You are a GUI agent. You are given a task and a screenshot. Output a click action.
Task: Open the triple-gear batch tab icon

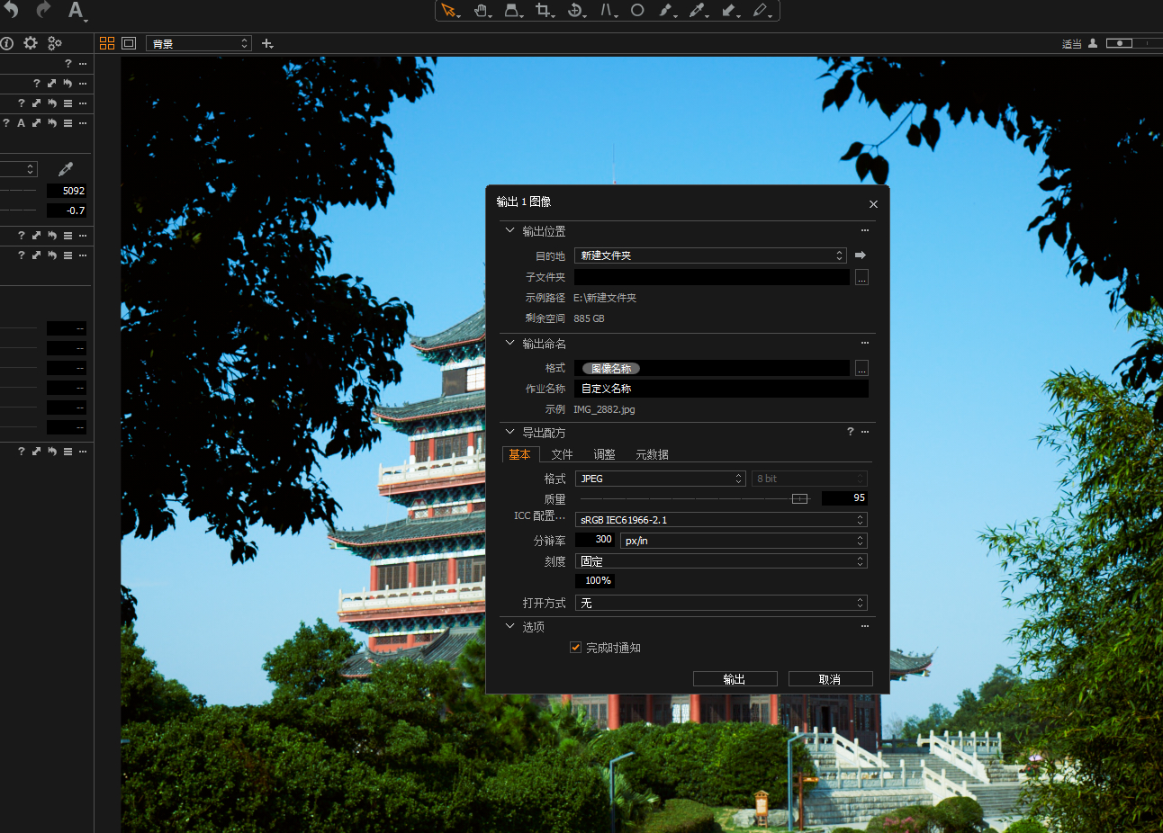point(55,43)
